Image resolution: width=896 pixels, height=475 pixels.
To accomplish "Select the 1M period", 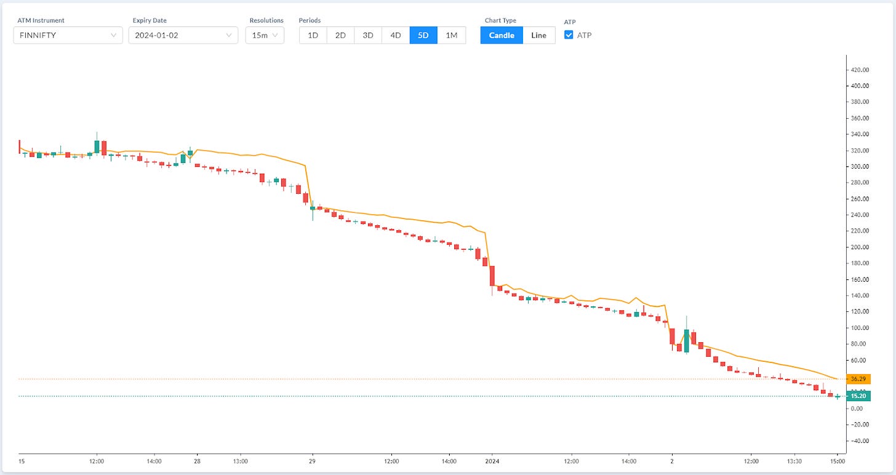I will (x=452, y=35).
